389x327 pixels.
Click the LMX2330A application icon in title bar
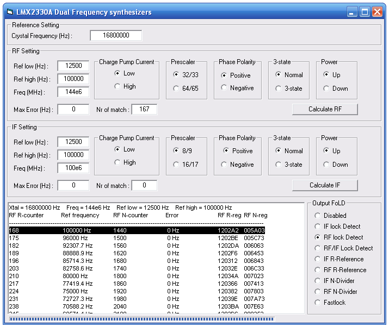click(10, 11)
